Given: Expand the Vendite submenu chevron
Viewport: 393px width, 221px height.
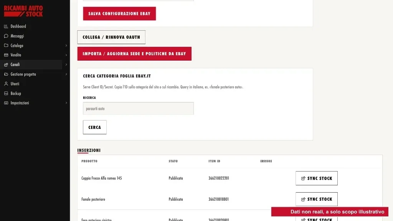Looking at the screenshot, I should pyautogui.click(x=66, y=55).
